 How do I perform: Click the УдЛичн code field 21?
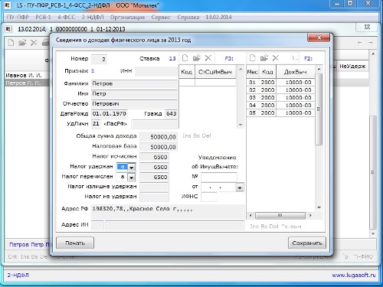tap(96, 124)
